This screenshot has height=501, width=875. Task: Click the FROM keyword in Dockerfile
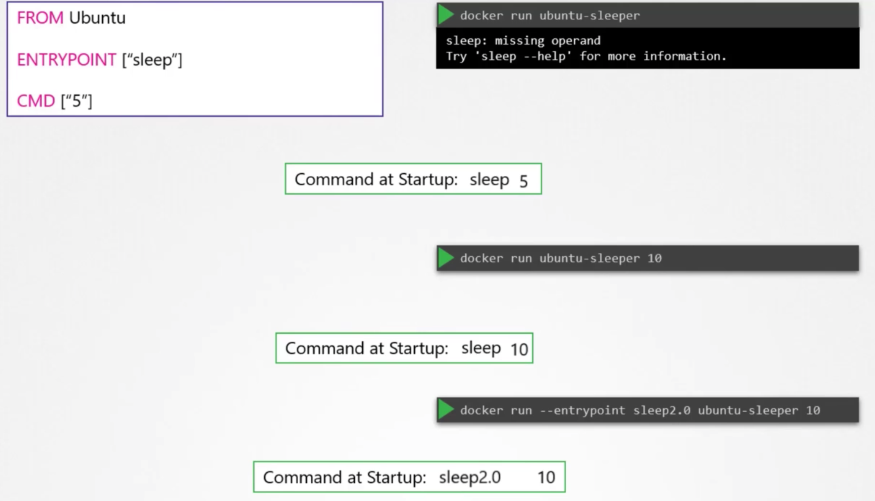click(x=40, y=18)
